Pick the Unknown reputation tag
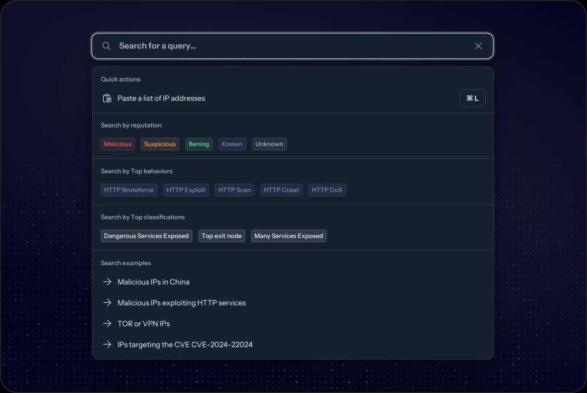This screenshot has width=587, height=393. (x=269, y=144)
